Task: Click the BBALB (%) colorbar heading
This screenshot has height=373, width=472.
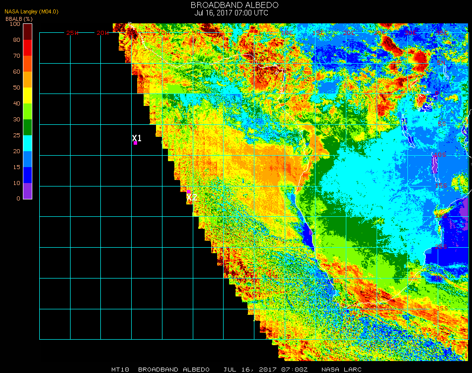Action: [18, 18]
